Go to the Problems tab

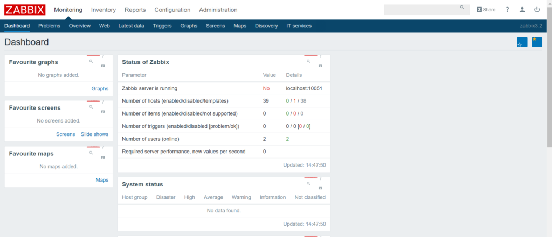click(49, 26)
